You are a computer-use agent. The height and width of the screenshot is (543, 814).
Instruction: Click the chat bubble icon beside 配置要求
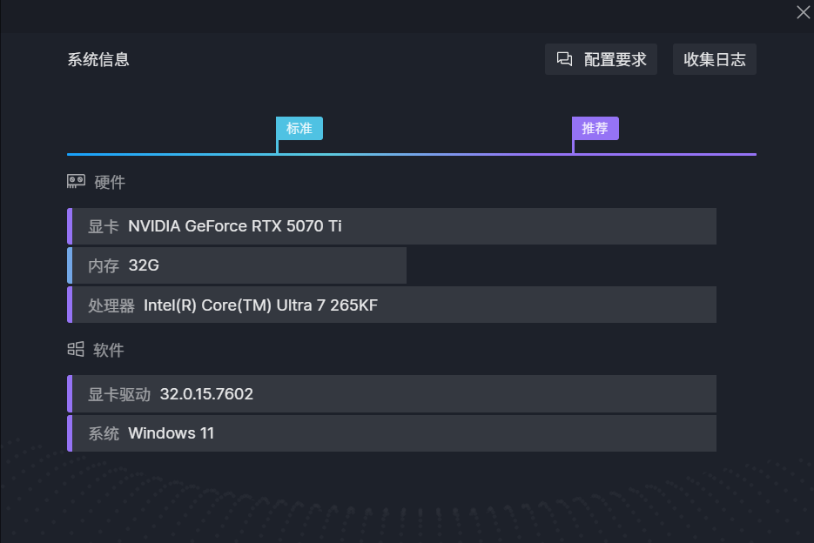[x=564, y=59]
